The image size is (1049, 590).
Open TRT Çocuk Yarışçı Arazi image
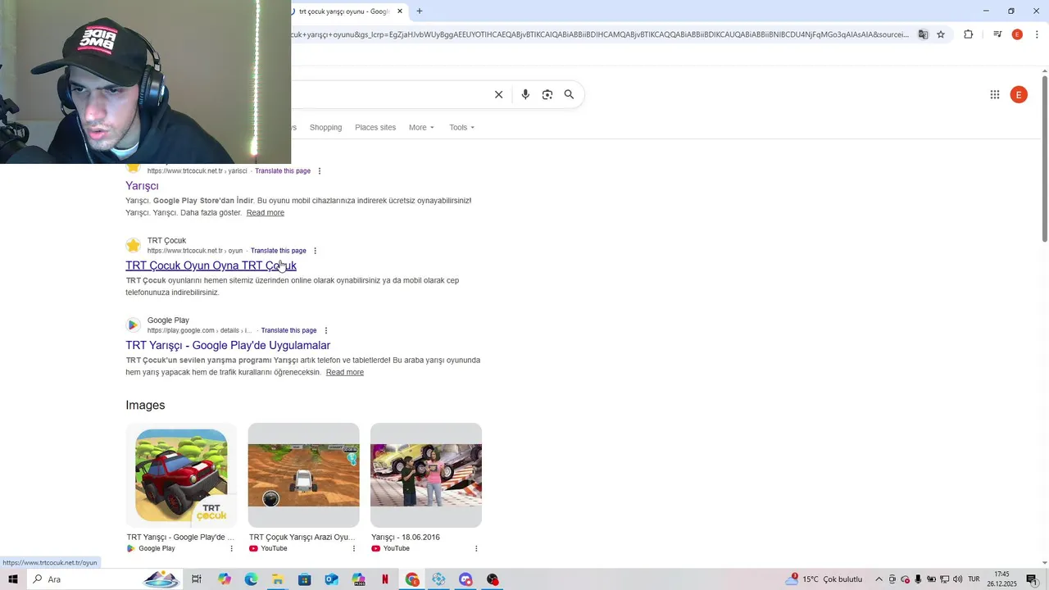[303, 475]
